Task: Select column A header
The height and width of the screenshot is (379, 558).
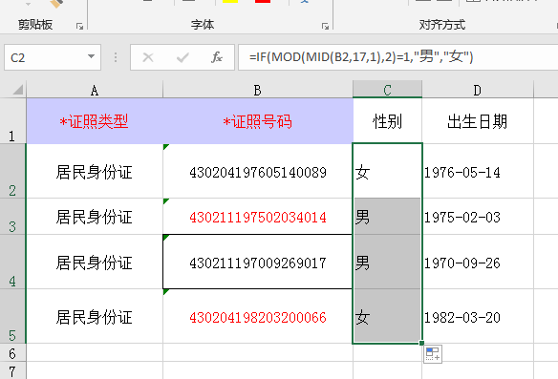Action: coord(95,90)
